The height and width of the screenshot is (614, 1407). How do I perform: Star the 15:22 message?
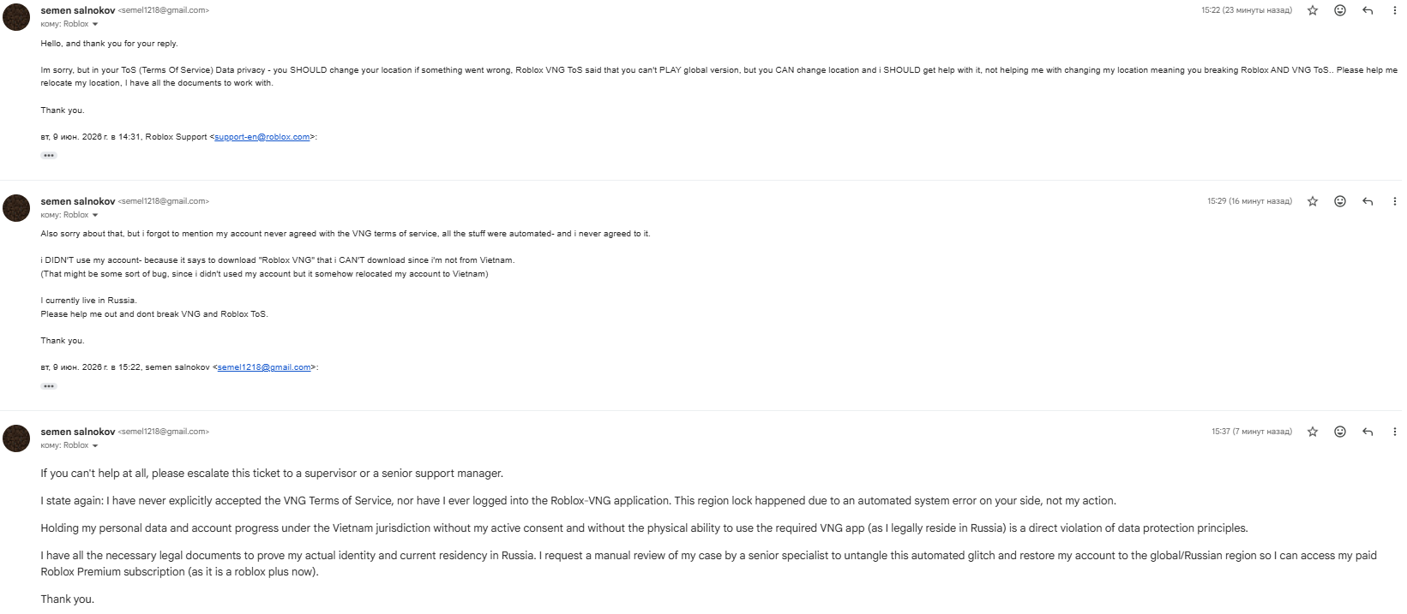click(x=1312, y=10)
